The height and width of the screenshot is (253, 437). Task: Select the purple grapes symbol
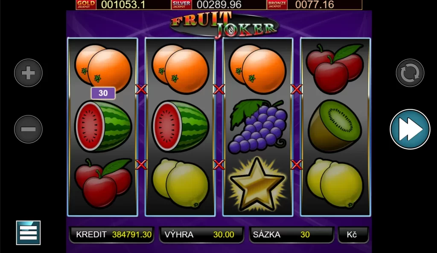[x=257, y=126]
